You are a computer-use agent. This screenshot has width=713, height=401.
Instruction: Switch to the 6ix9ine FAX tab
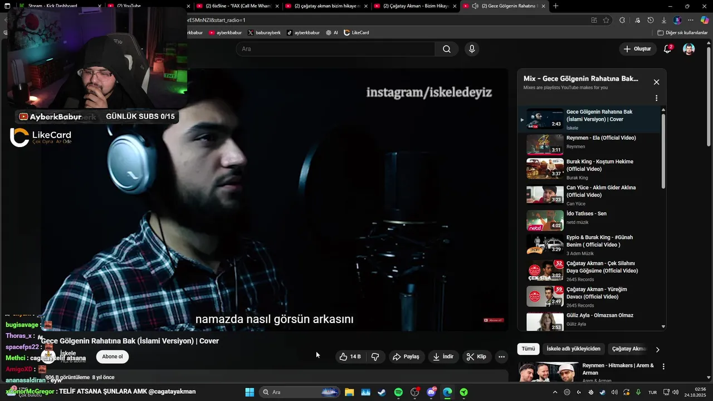pyautogui.click(x=238, y=6)
